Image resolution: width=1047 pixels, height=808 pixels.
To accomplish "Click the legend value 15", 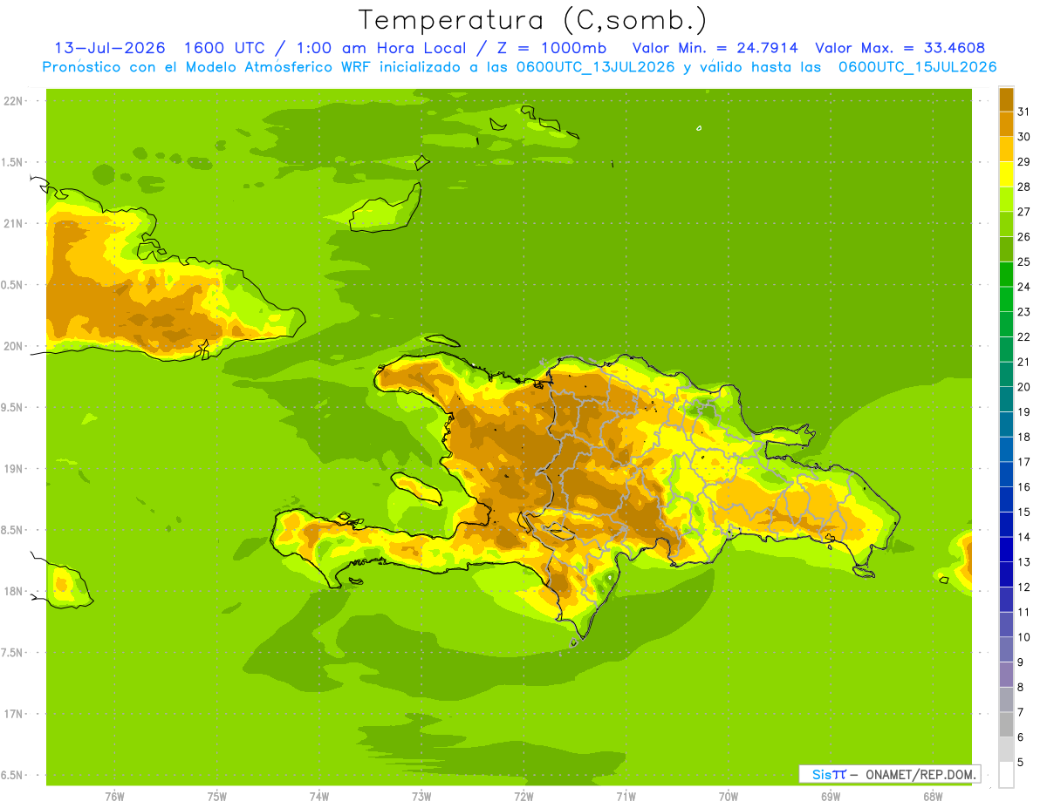I will click(1024, 512).
